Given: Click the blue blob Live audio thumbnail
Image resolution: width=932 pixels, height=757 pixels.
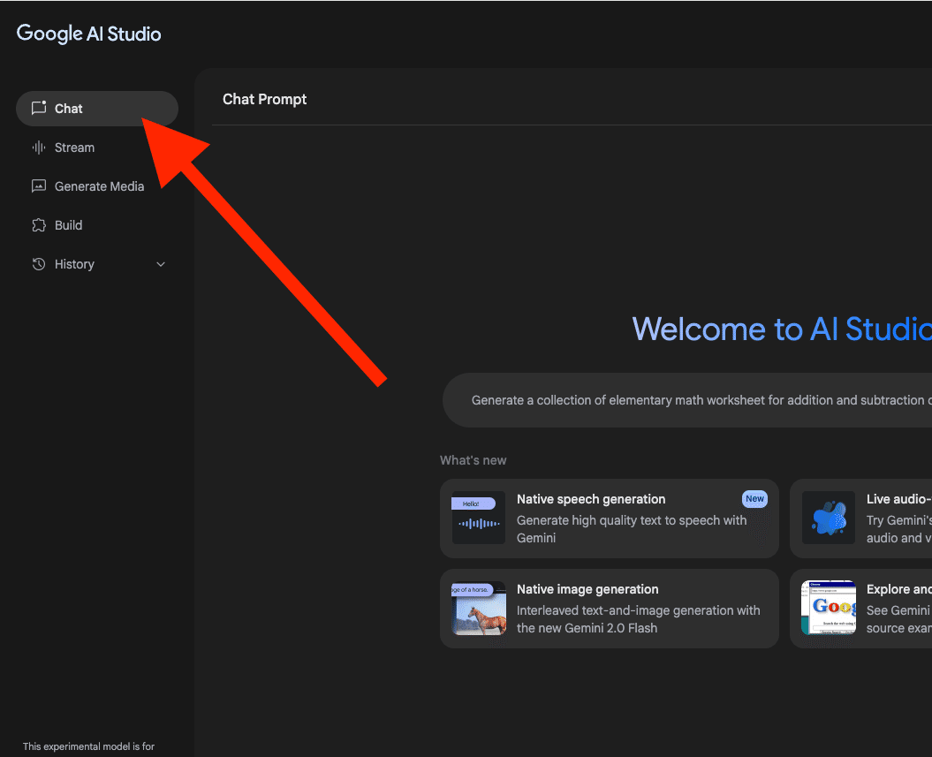Looking at the screenshot, I should point(829,518).
